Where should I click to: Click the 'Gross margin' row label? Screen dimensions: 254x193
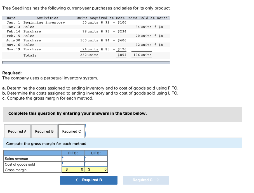click(x=16, y=170)
